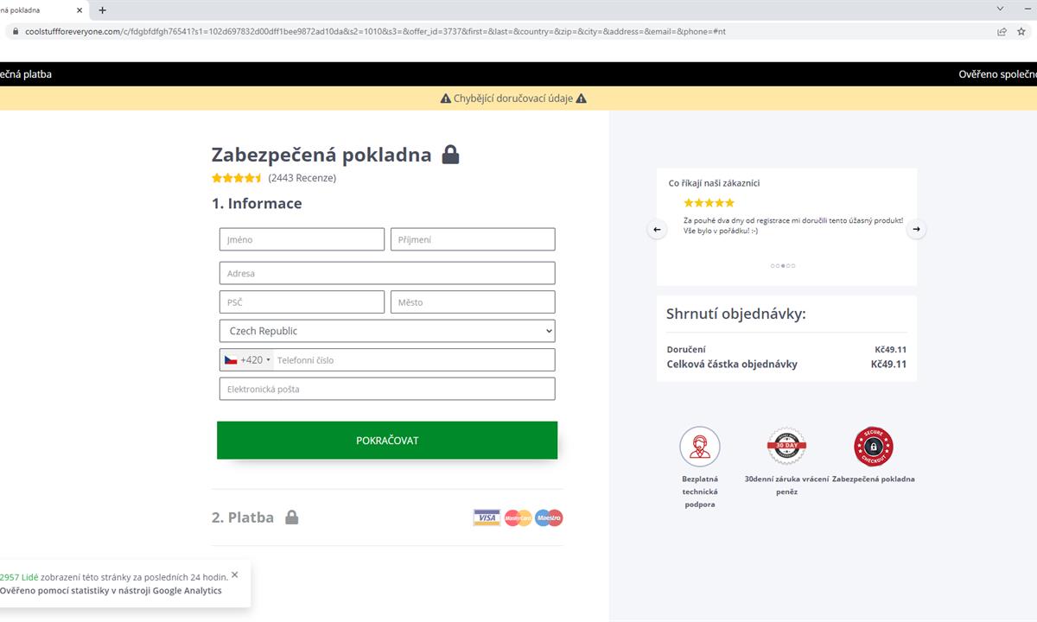
Task: Click the secure checkout badge
Action: tap(873, 447)
